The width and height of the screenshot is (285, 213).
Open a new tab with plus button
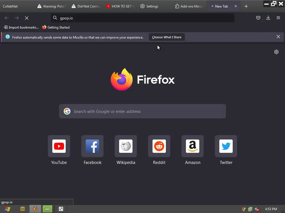tap(246, 6)
